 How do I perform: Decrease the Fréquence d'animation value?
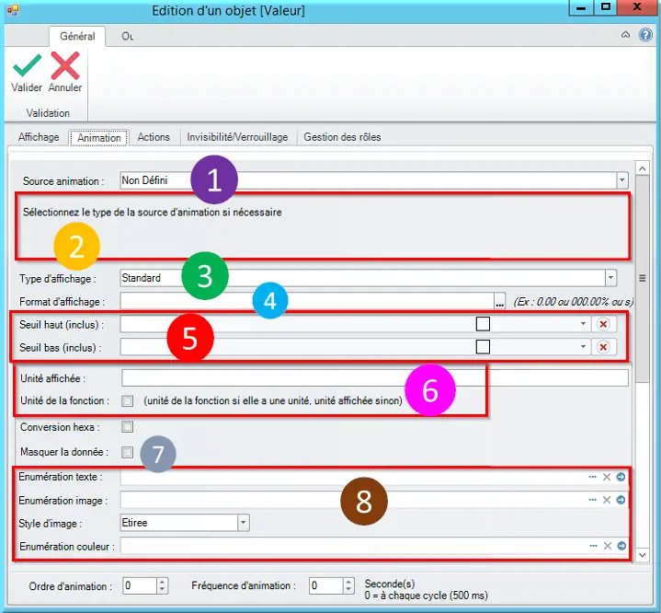click(x=348, y=590)
